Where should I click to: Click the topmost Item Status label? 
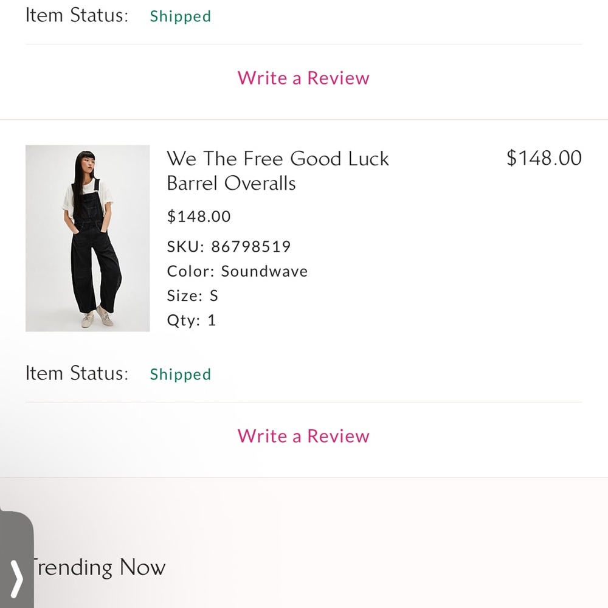[x=77, y=15]
